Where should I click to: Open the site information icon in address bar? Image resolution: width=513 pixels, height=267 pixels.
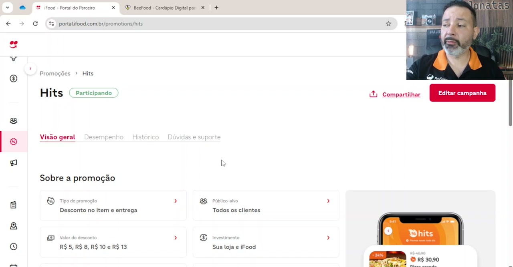click(51, 24)
